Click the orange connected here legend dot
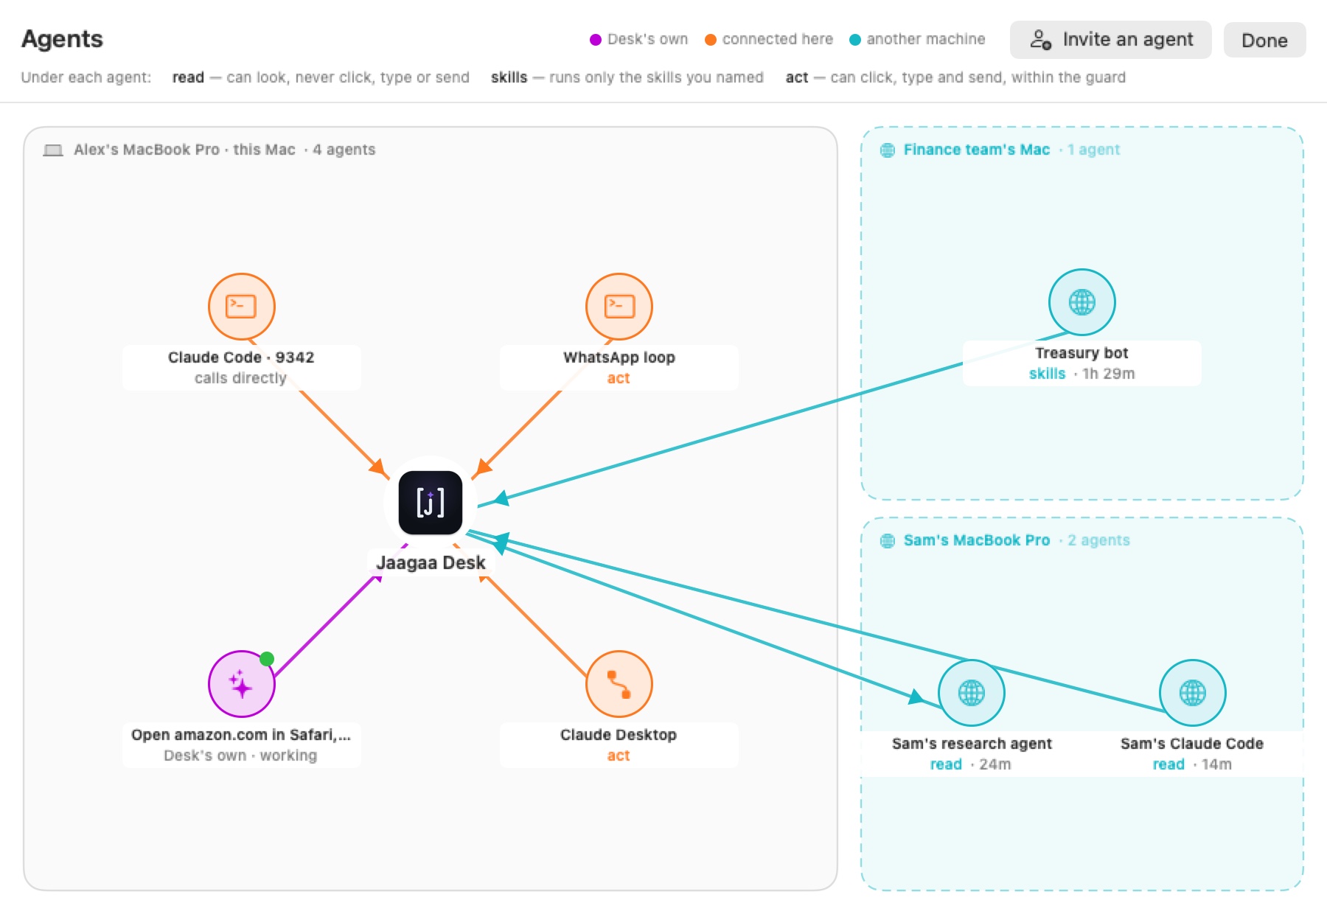Image resolution: width=1327 pixels, height=914 pixels. [x=711, y=40]
